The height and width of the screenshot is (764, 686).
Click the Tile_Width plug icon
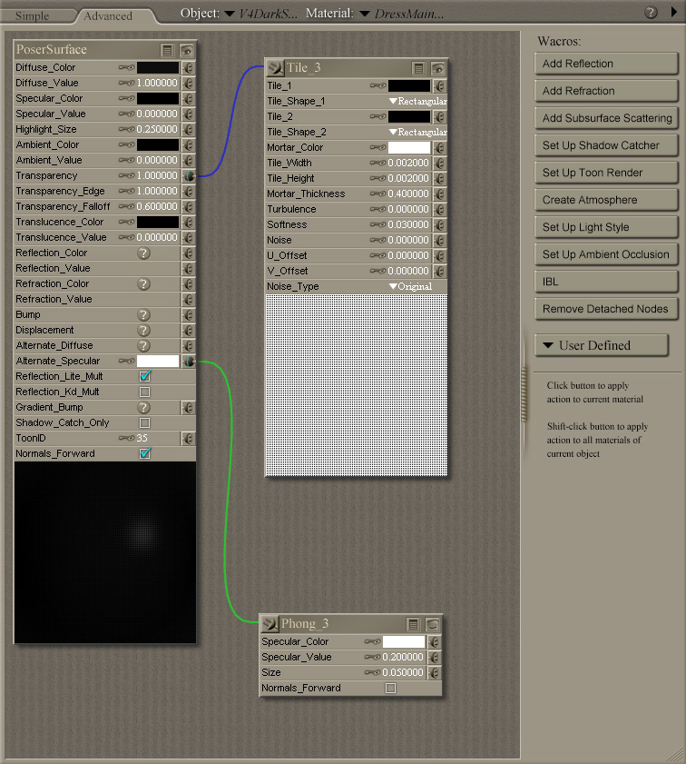click(x=439, y=164)
